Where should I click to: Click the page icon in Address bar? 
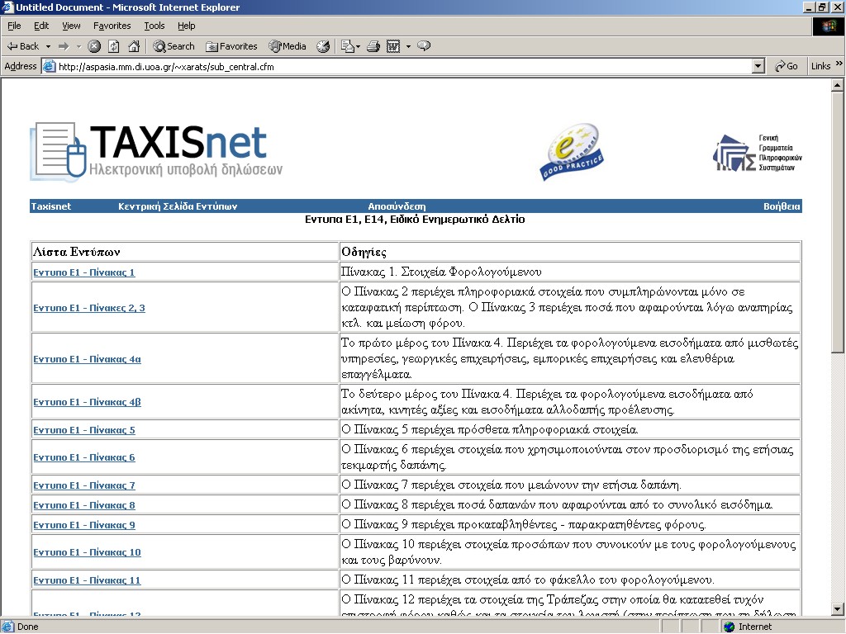pyautogui.click(x=49, y=67)
